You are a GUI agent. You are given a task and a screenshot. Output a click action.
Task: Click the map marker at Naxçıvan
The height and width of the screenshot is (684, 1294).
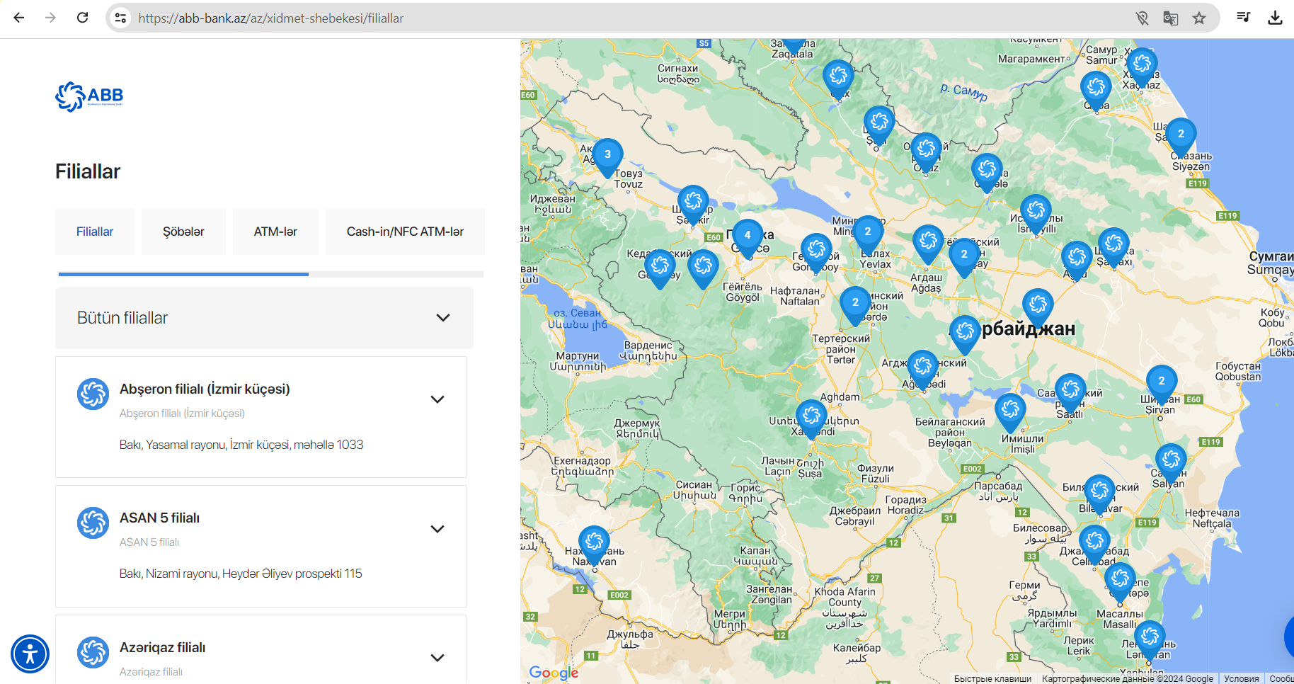pos(595,545)
